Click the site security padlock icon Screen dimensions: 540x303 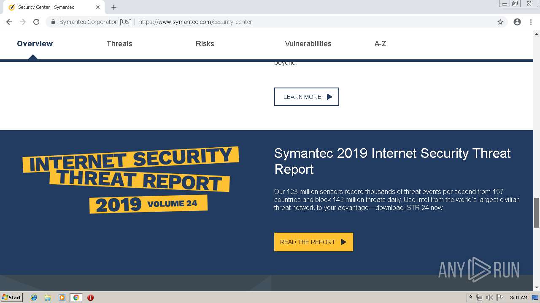click(53, 22)
